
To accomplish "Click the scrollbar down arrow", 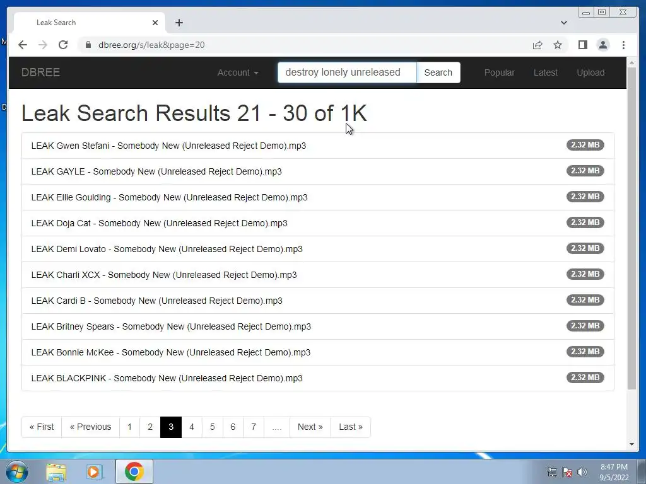I will pos(631,444).
